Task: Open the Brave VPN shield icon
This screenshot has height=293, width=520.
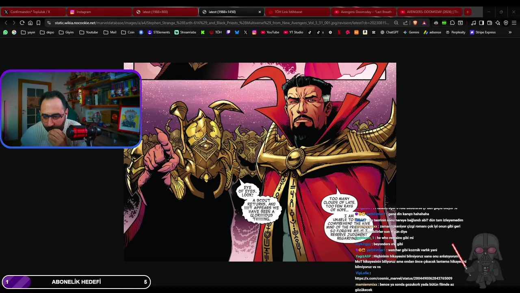Action: 506,23
